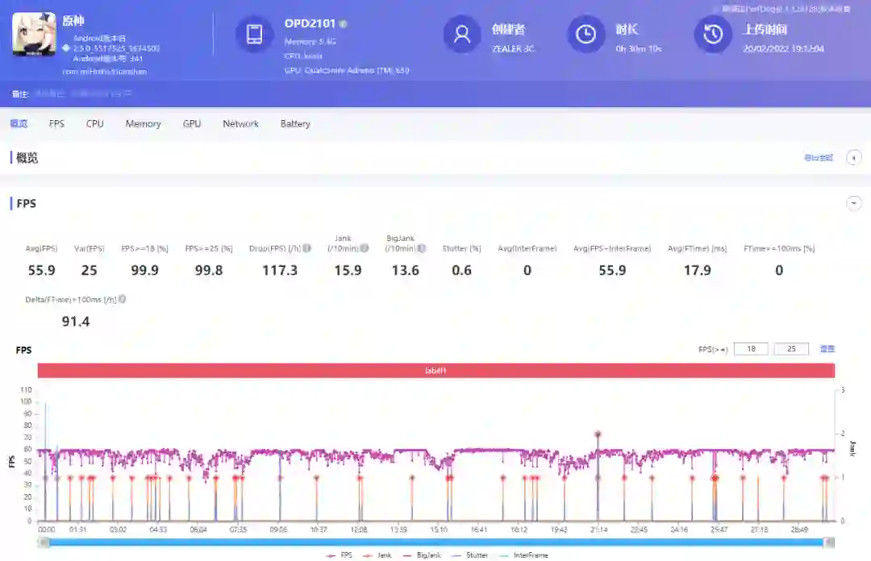Click the Genshin Impact game avatar thumbnail
871x561 pixels.
click(x=34, y=35)
